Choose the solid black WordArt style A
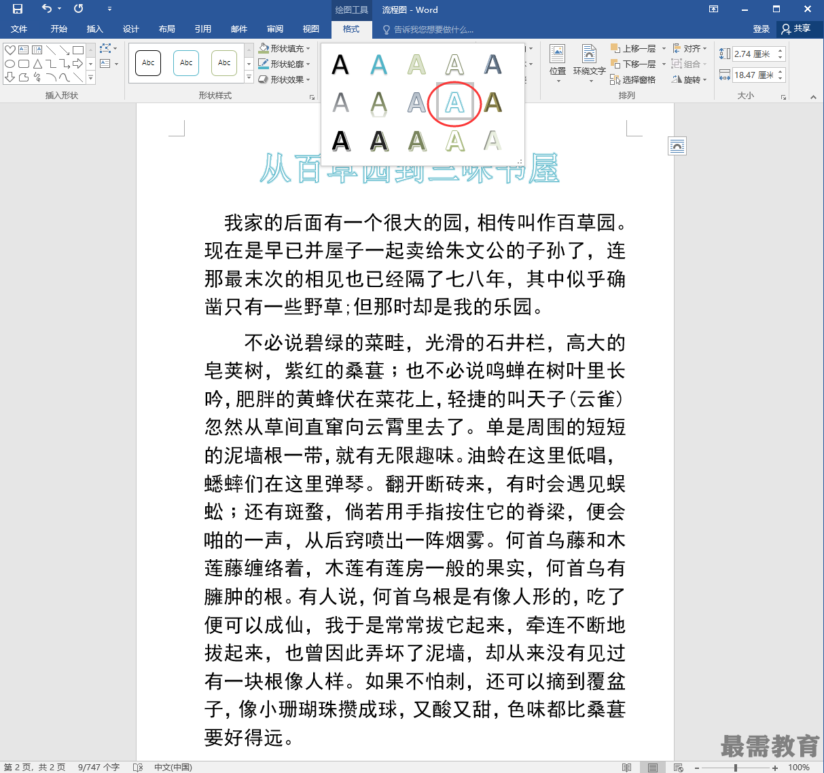This screenshot has height=773, width=824. point(340,65)
